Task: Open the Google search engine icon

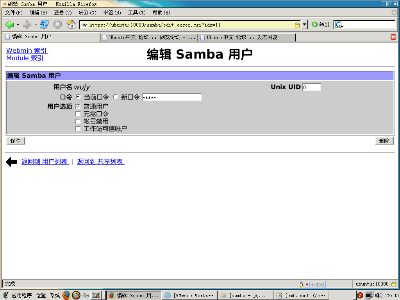Action: tap(339, 25)
